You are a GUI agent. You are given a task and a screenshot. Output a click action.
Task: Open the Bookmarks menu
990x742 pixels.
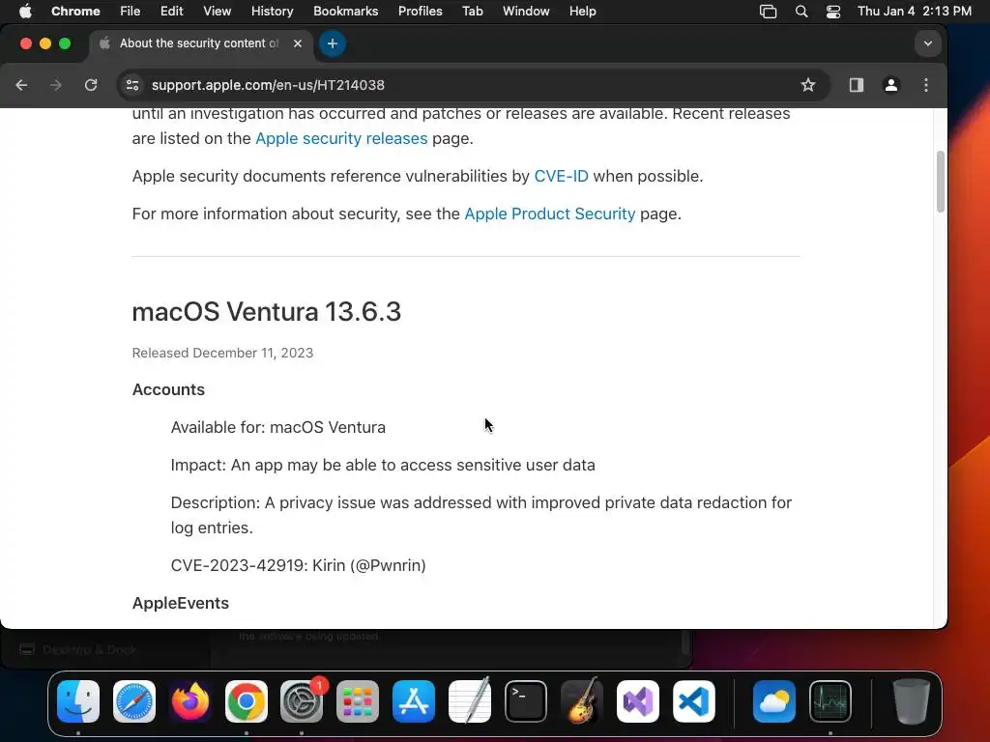(346, 12)
